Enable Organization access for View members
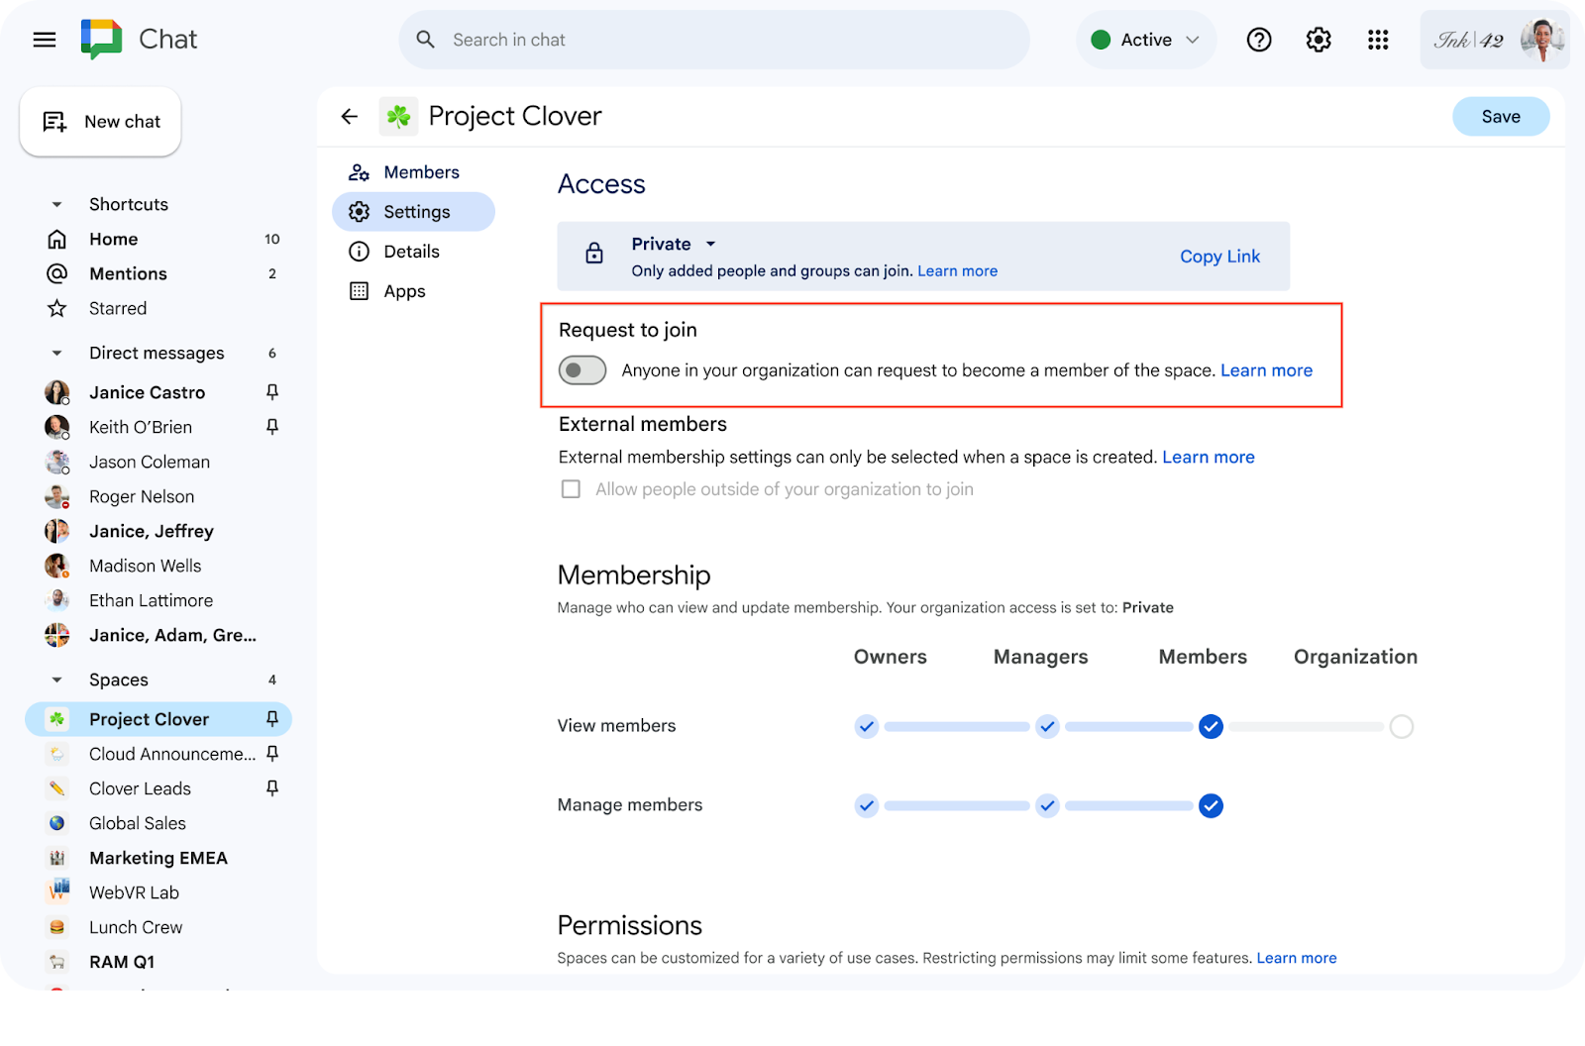The height and width of the screenshot is (1046, 1585). tap(1401, 726)
